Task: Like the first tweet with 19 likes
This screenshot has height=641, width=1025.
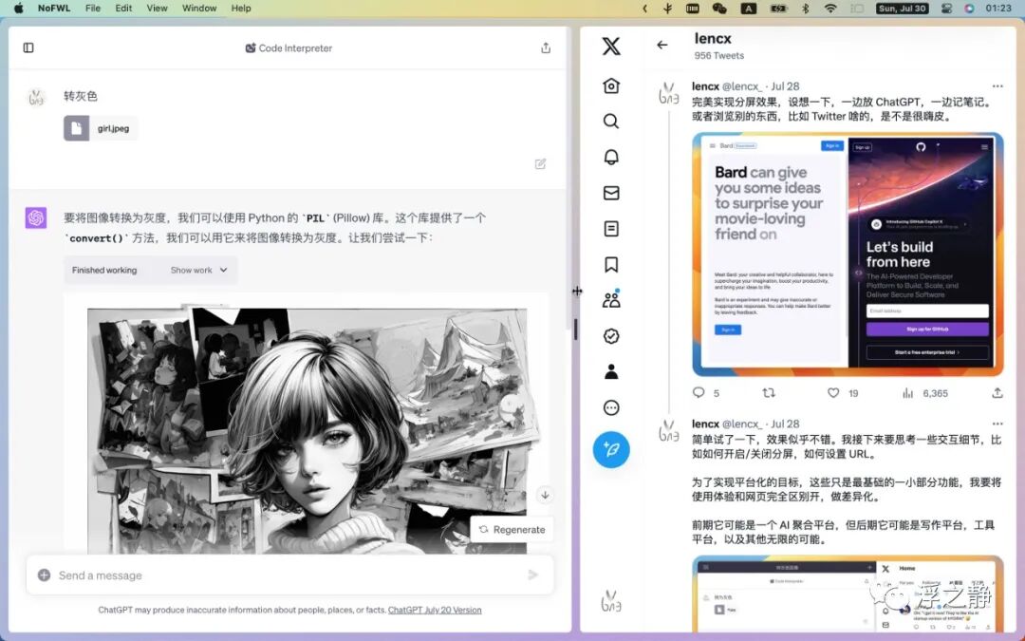Action: point(833,392)
